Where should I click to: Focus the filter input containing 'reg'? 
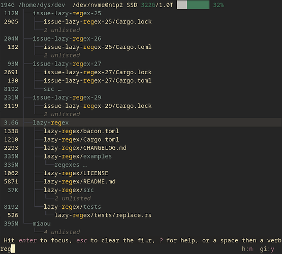pyautogui.click(x=7, y=249)
